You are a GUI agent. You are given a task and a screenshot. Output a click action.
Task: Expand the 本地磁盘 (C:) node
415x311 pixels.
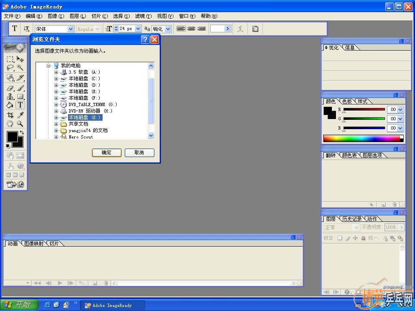(x=56, y=79)
